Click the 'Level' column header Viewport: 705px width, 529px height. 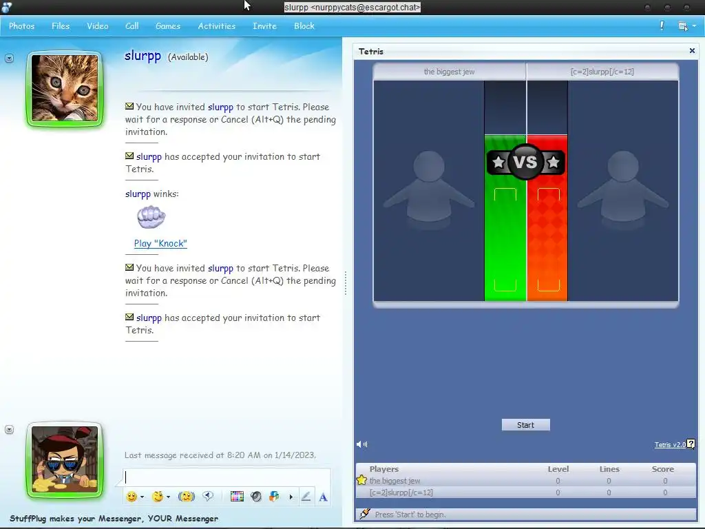[x=558, y=468]
